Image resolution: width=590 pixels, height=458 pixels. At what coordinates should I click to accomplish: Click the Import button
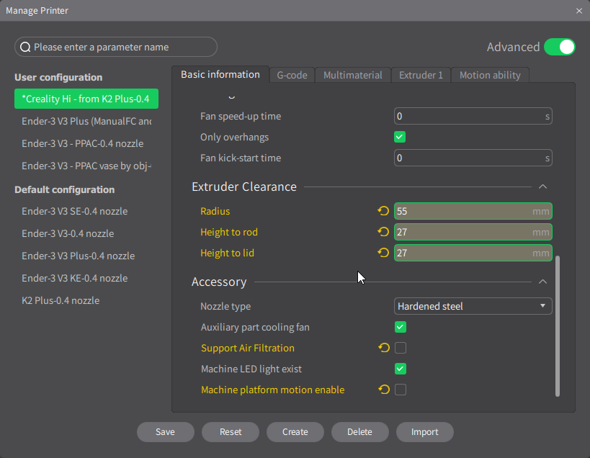click(x=424, y=432)
